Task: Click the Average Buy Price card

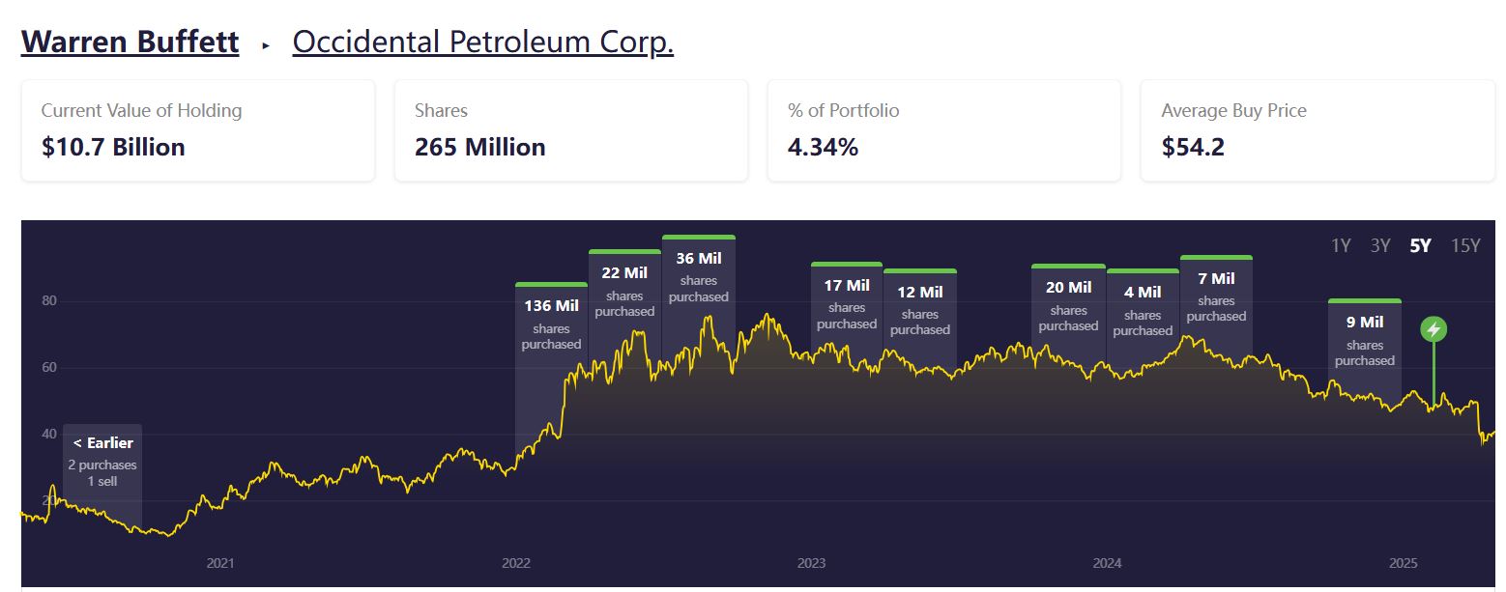Action: pos(1317,130)
